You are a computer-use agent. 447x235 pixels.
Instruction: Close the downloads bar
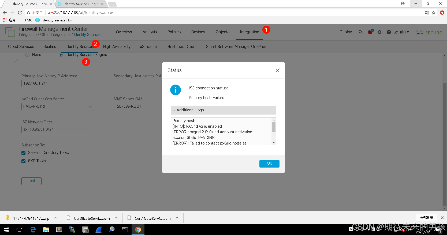(x=442, y=218)
